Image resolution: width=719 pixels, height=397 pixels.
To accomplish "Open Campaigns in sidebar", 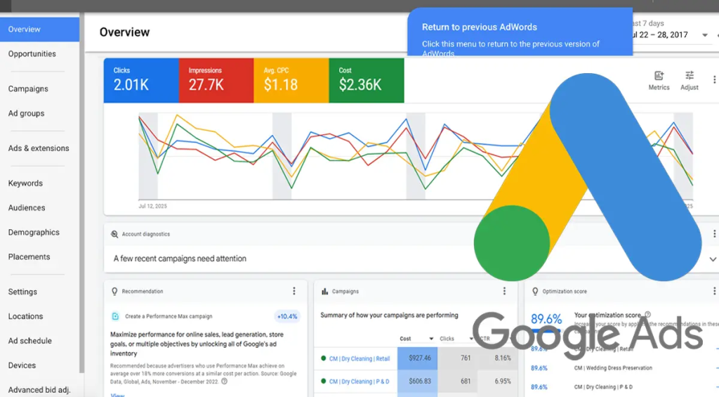I will [28, 89].
